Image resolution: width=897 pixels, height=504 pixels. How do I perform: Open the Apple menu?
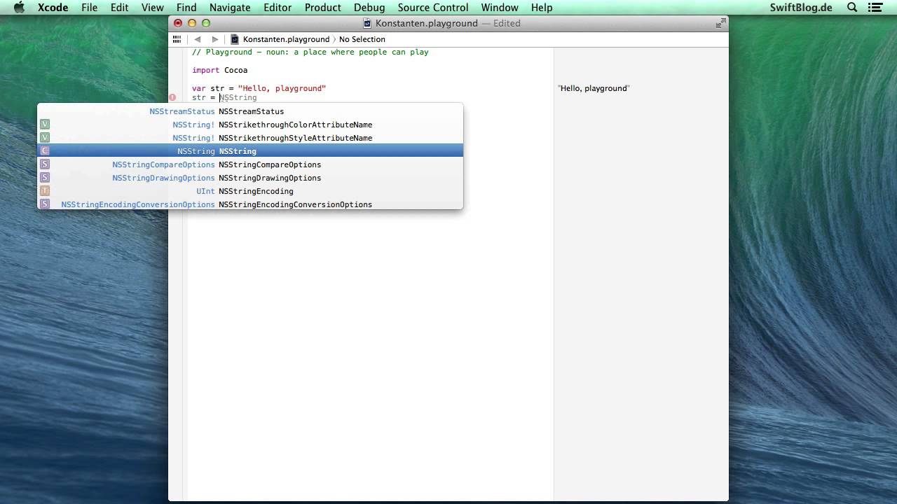click(x=19, y=8)
